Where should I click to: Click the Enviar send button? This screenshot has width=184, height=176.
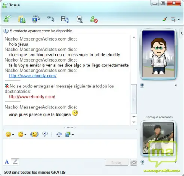[x=116, y=162]
